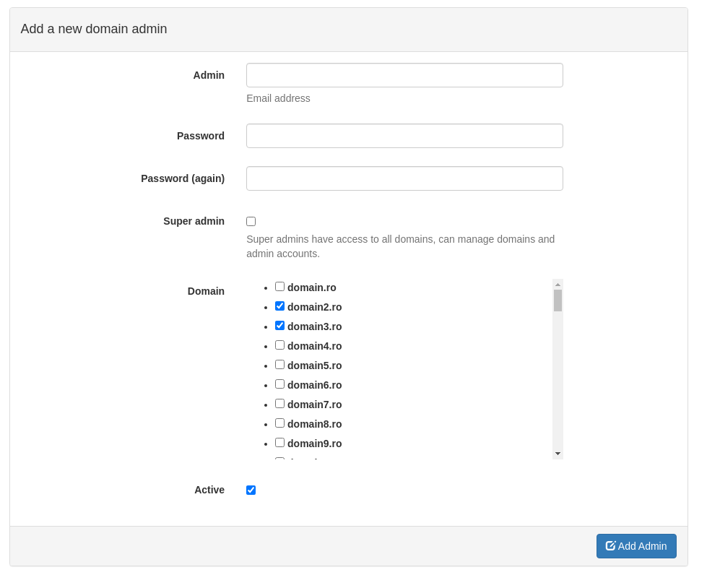The width and height of the screenshot is (720, 575).
Task: Check the domain8.ro checkbox
Action: pyautogui.click(x=279, y=423)
